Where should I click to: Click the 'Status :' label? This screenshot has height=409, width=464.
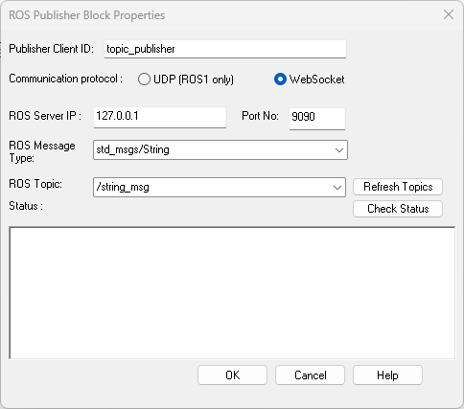(26, 206)
